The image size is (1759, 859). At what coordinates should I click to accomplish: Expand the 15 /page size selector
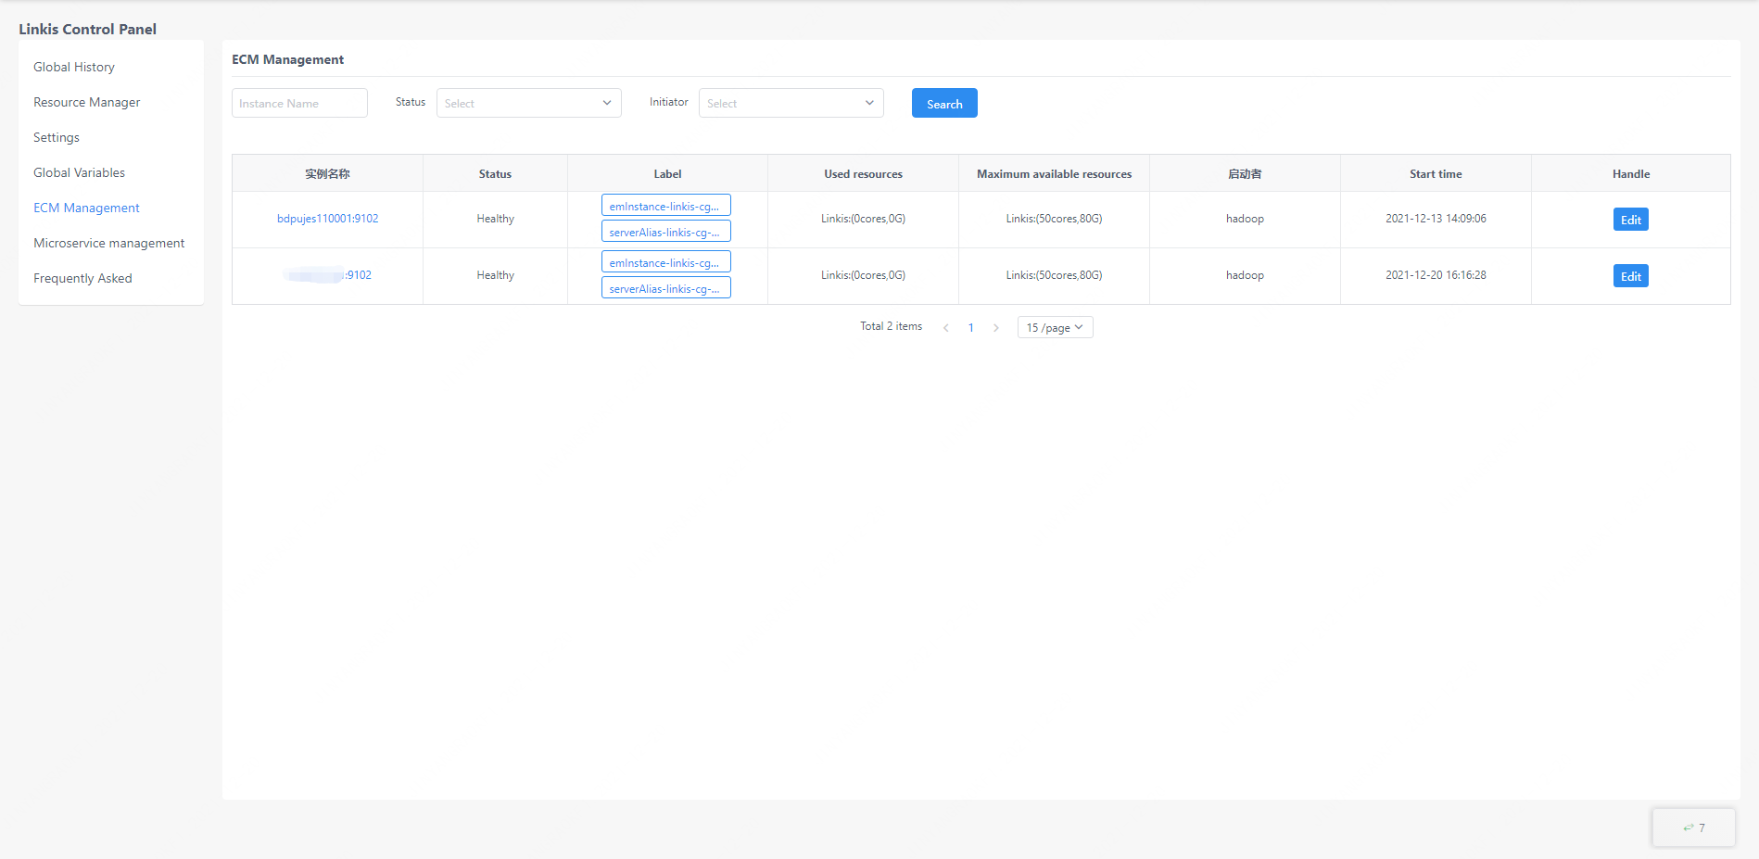tap(1055, 328)
